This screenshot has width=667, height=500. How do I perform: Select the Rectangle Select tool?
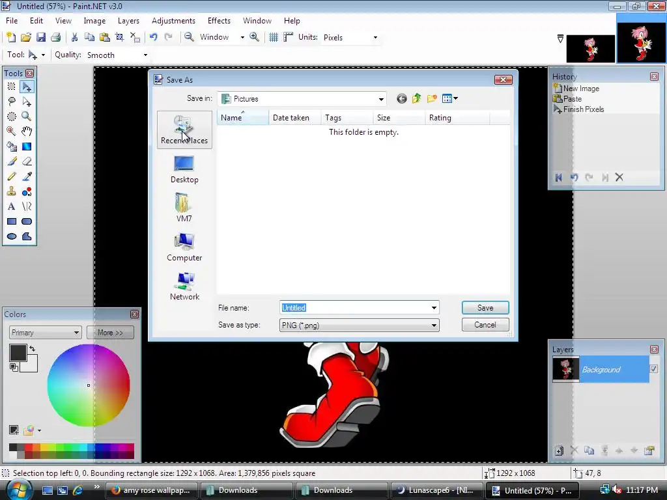[x=12, y=87]
